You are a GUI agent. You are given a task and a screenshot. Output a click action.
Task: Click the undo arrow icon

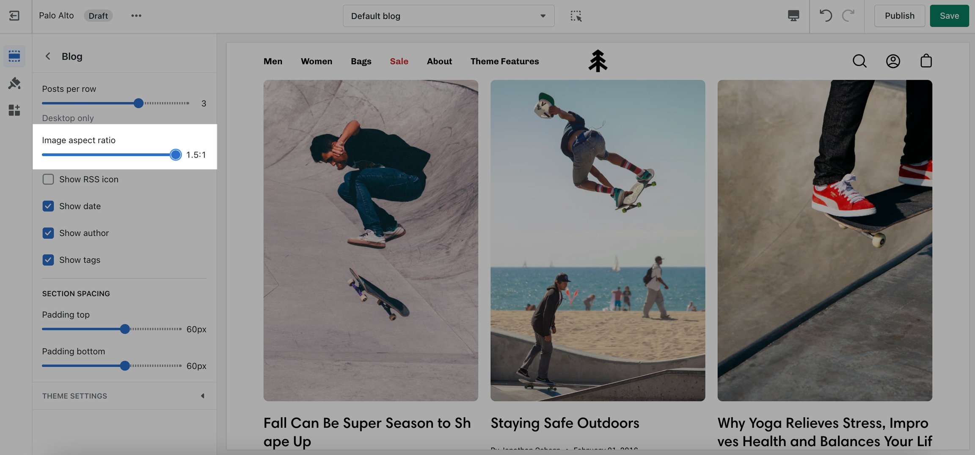(825, 16)
